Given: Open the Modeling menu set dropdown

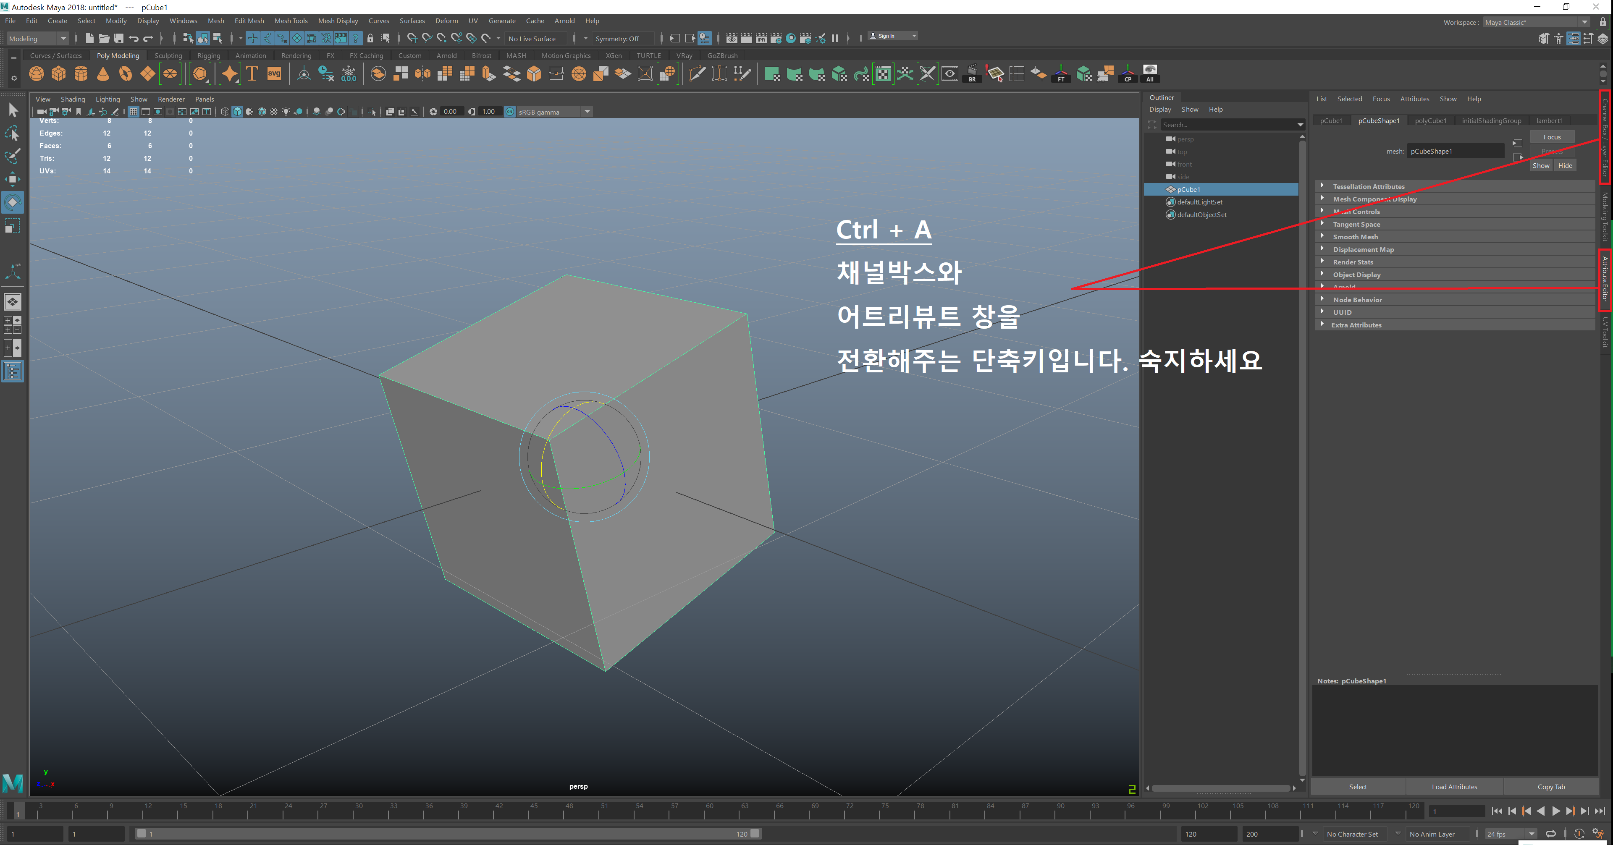Looking at the screenshot, I should coord(37,38).
